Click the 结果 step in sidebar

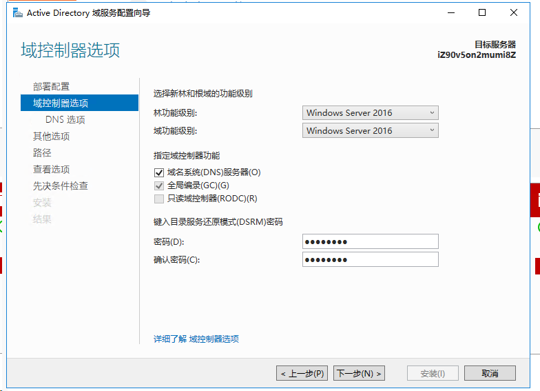(42, 219)
